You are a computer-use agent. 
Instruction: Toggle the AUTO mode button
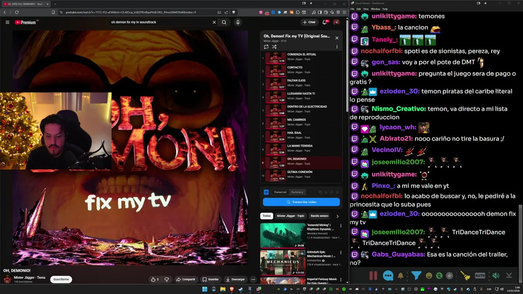[480, 276]
